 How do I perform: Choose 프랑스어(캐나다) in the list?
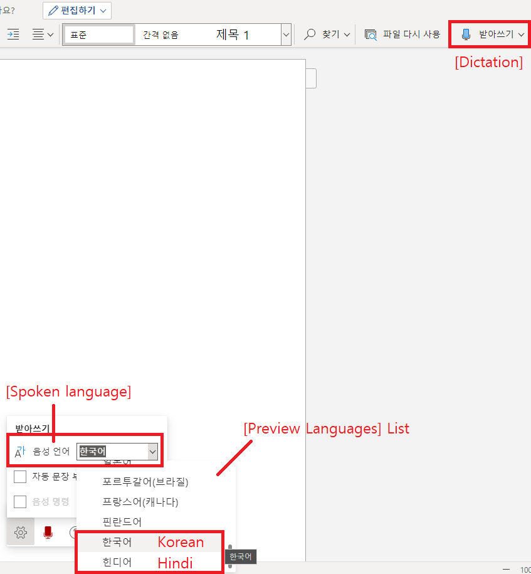[140, 501]
